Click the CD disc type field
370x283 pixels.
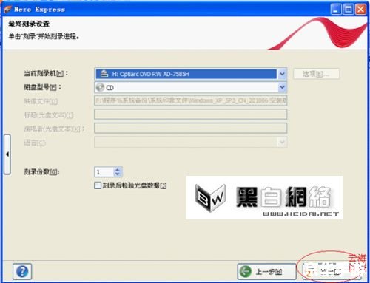pyautogui.click(x=190, y=87)
